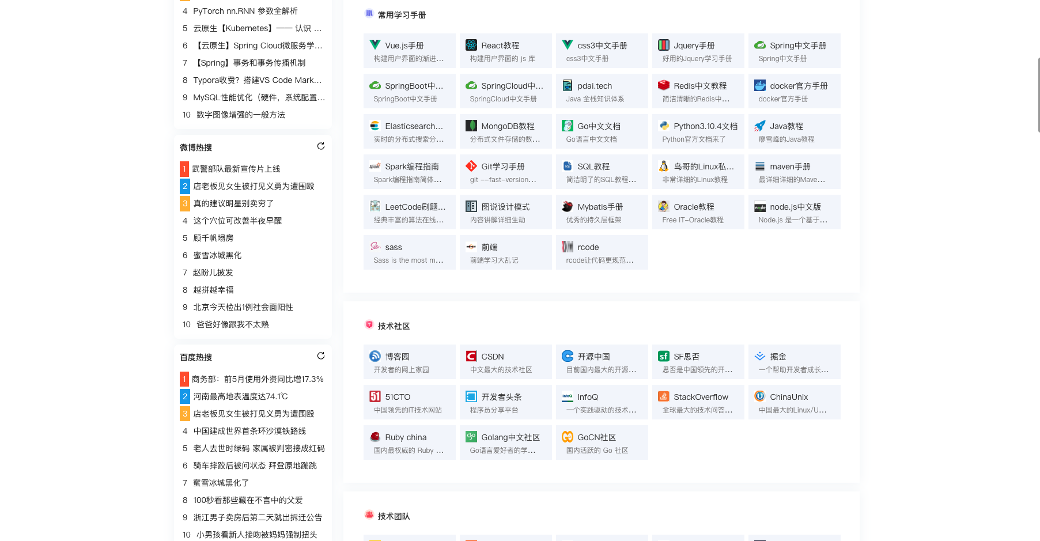1040x541 pixels.
Task: Click the Ruby china ruby icon
Action: pyautogui.click(x=375, y=436)
